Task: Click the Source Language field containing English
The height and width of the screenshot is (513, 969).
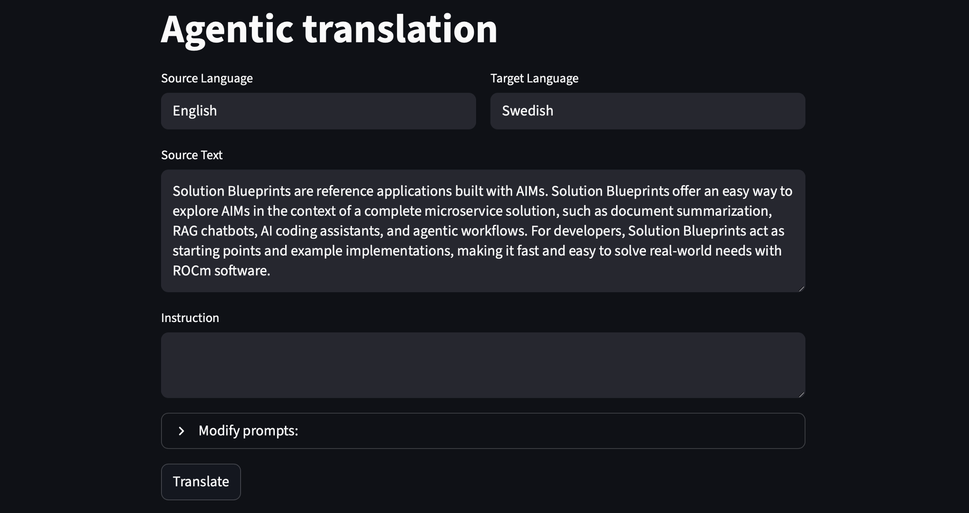Action: [318, 111]
